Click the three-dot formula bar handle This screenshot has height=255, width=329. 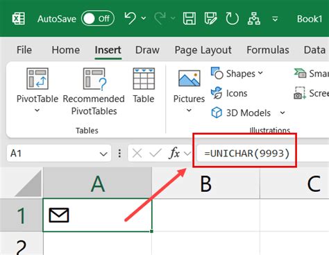pos(119,154)
